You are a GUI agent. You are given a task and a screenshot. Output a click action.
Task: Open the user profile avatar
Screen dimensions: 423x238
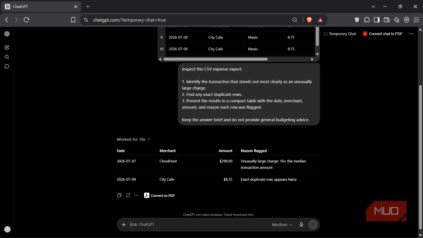pos(7,229)
